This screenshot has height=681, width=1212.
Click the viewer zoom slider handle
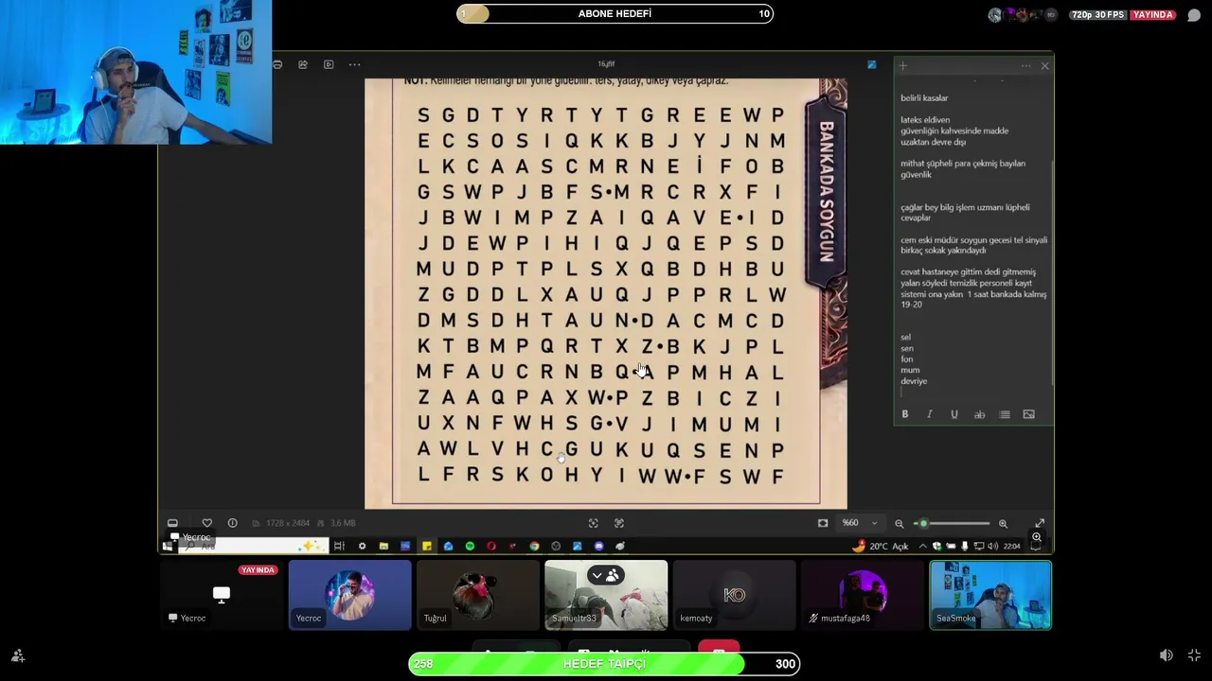(x=923, y=523)
